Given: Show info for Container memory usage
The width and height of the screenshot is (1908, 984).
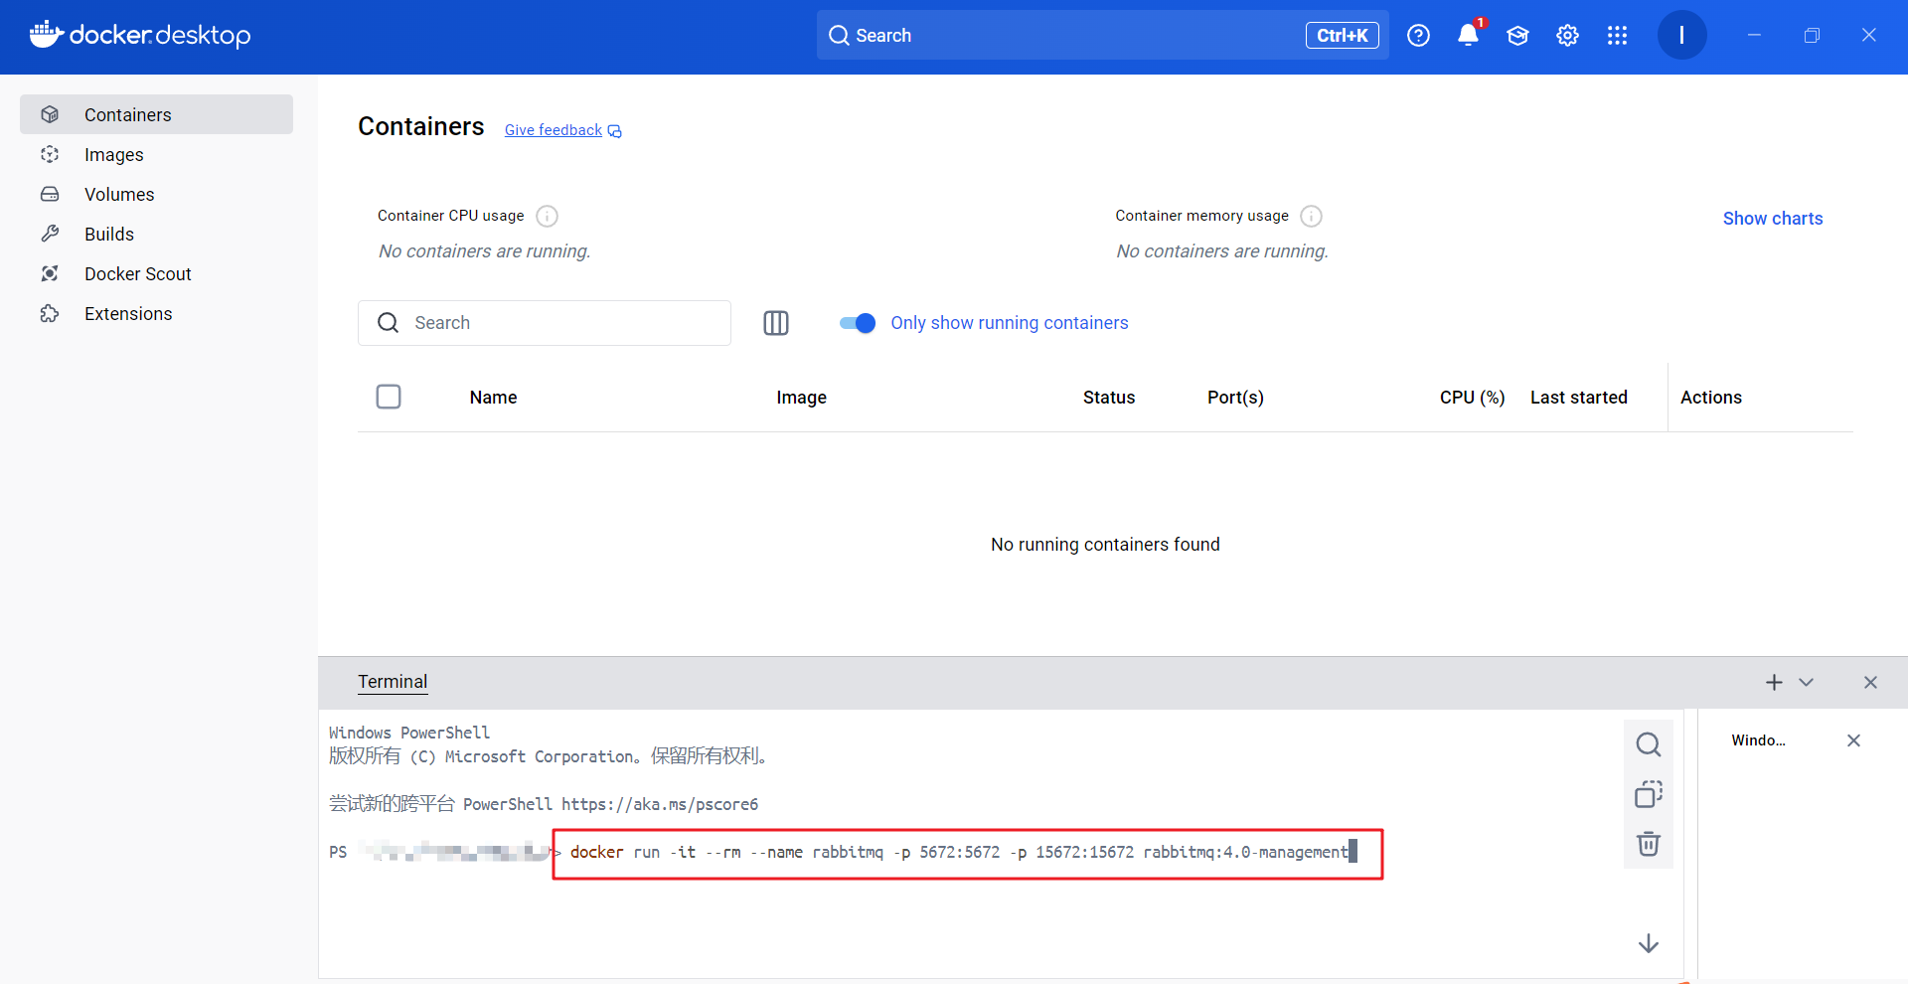Looking at the screenshot, I should click(x=1311, y=216).
